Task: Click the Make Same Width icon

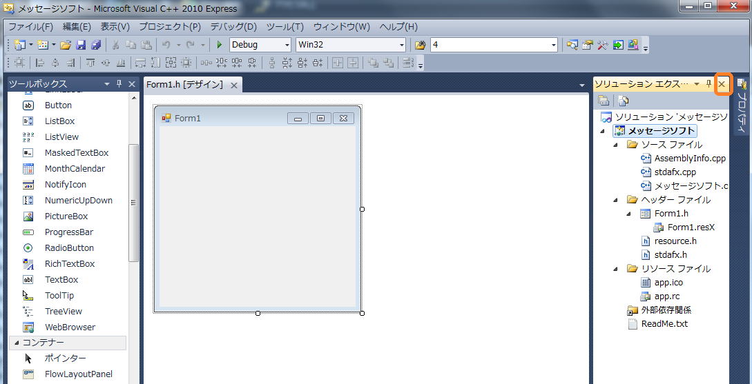Action: tap(140, 63)
